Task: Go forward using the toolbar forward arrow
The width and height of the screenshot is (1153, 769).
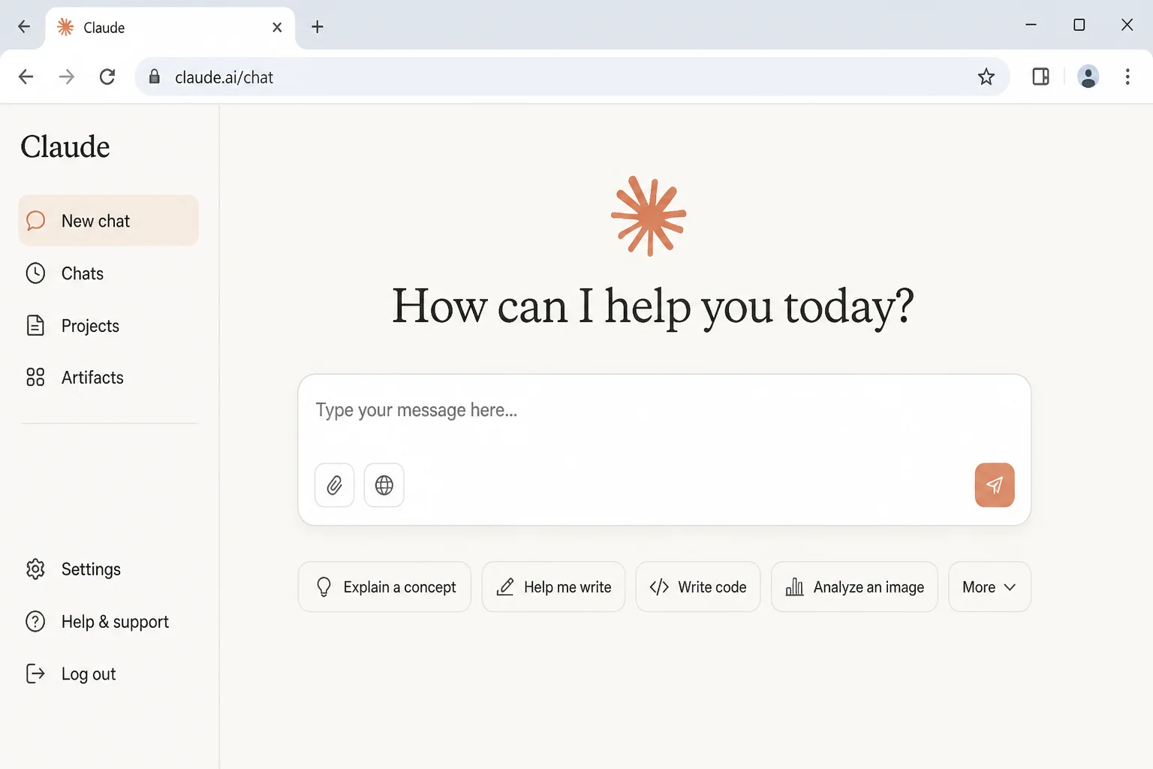Action: coord(67,77)
